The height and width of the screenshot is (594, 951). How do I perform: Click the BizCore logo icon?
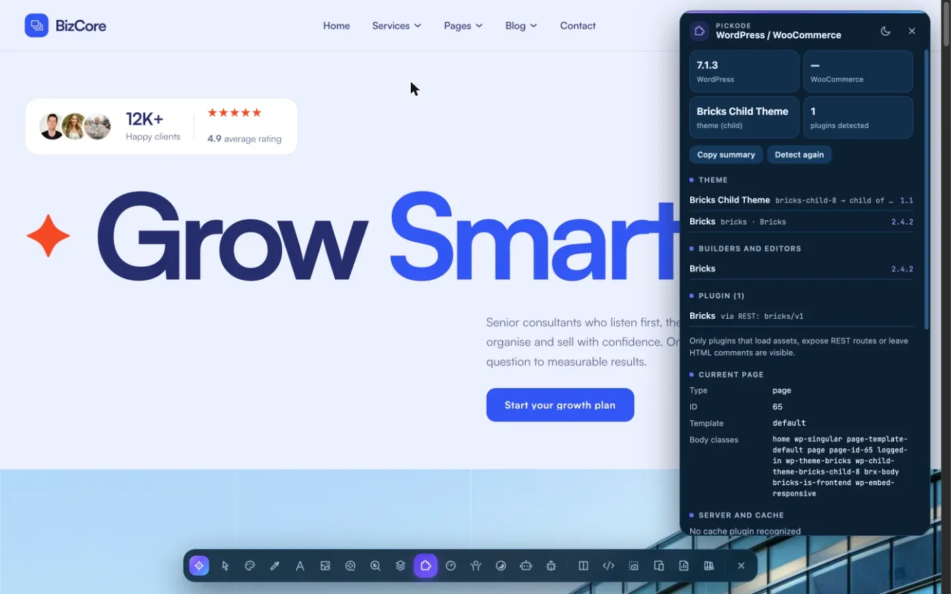click(36, 25)
